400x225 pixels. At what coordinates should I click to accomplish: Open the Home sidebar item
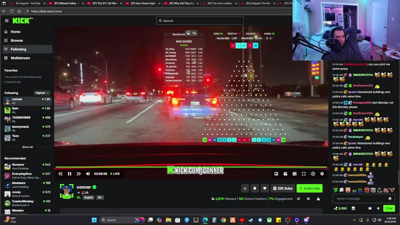[27, 32]
